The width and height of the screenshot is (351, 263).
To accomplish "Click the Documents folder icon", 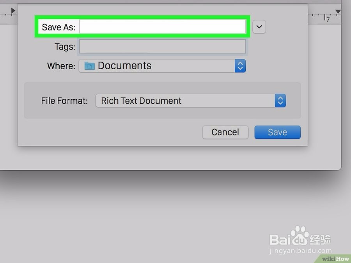I will pos(89,66).
